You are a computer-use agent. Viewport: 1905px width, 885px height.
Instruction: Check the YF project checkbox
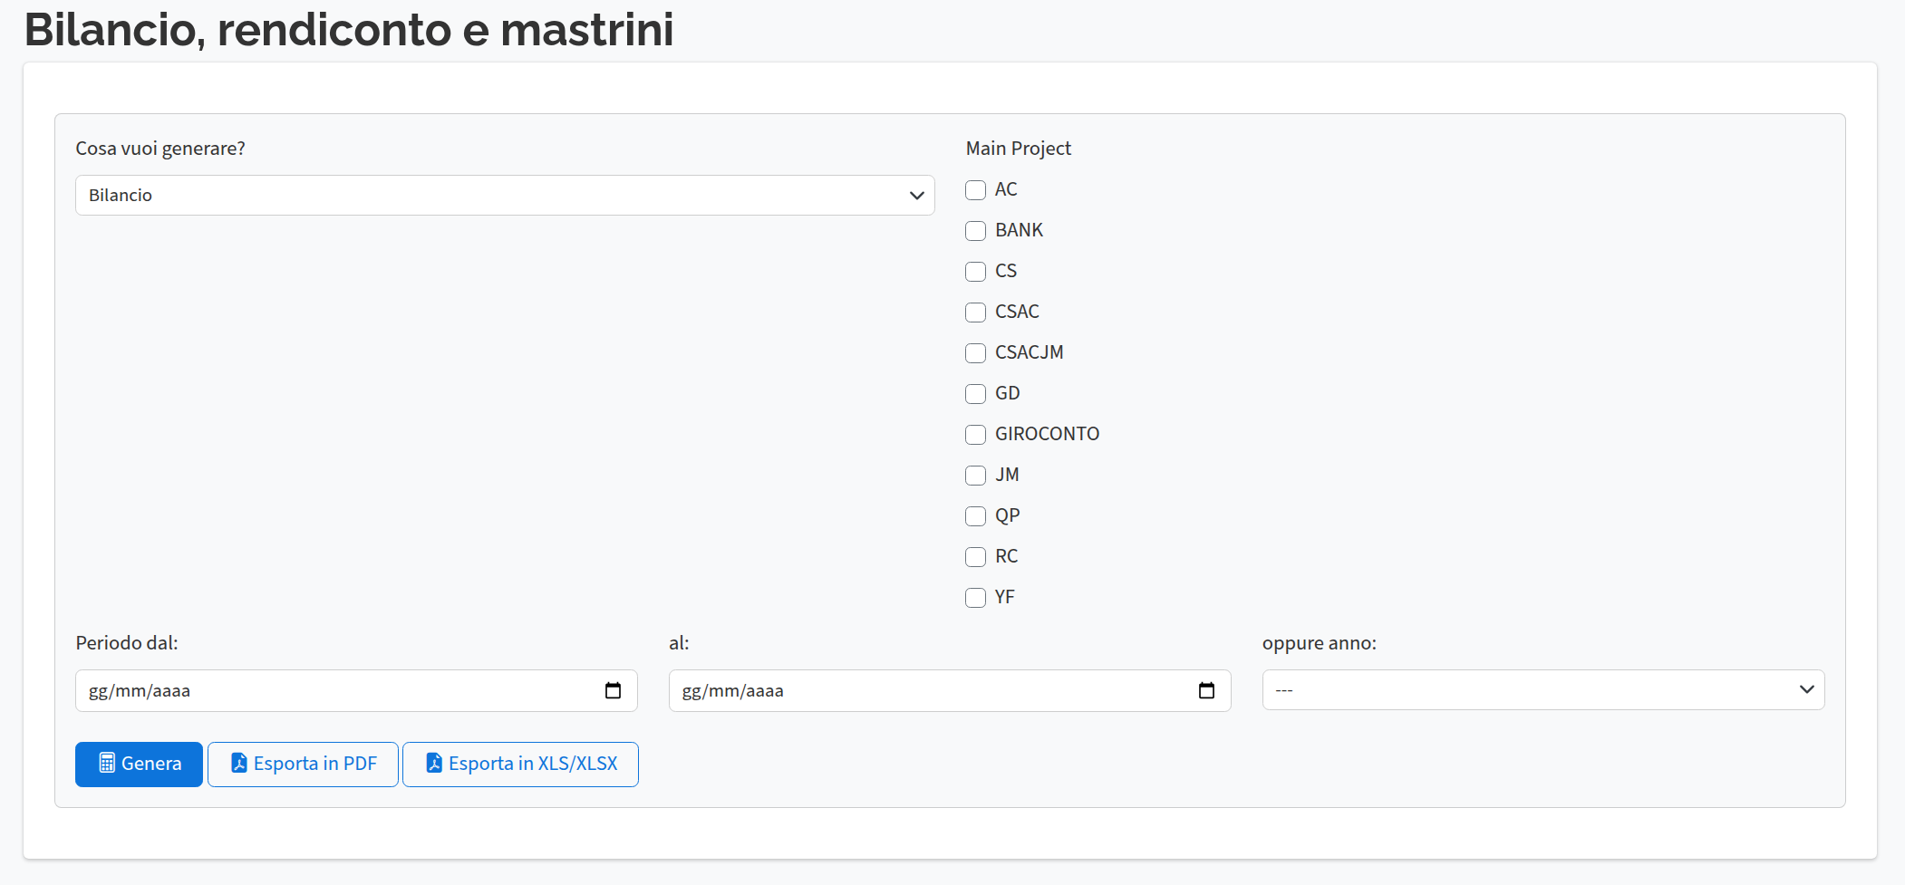coord(975,598)
